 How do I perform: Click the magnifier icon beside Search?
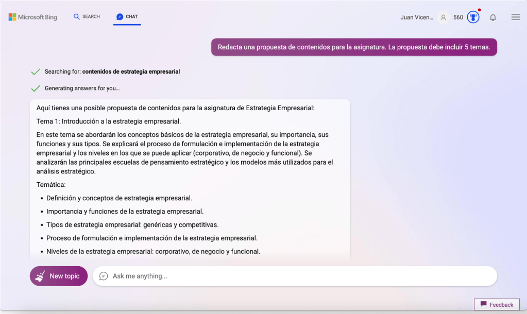(x=77, y=17)
